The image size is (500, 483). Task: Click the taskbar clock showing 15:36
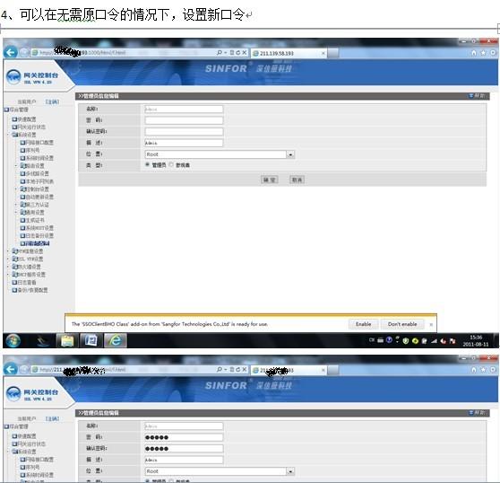click(476, 341)
